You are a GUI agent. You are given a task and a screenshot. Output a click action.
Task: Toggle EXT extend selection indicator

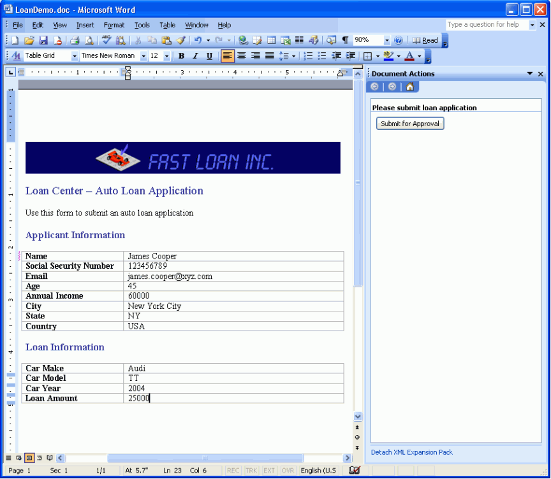[x=269, y=471]
